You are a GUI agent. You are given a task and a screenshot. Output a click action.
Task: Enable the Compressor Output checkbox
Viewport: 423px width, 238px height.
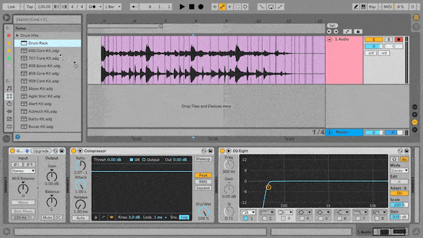[x=144, y=160]
